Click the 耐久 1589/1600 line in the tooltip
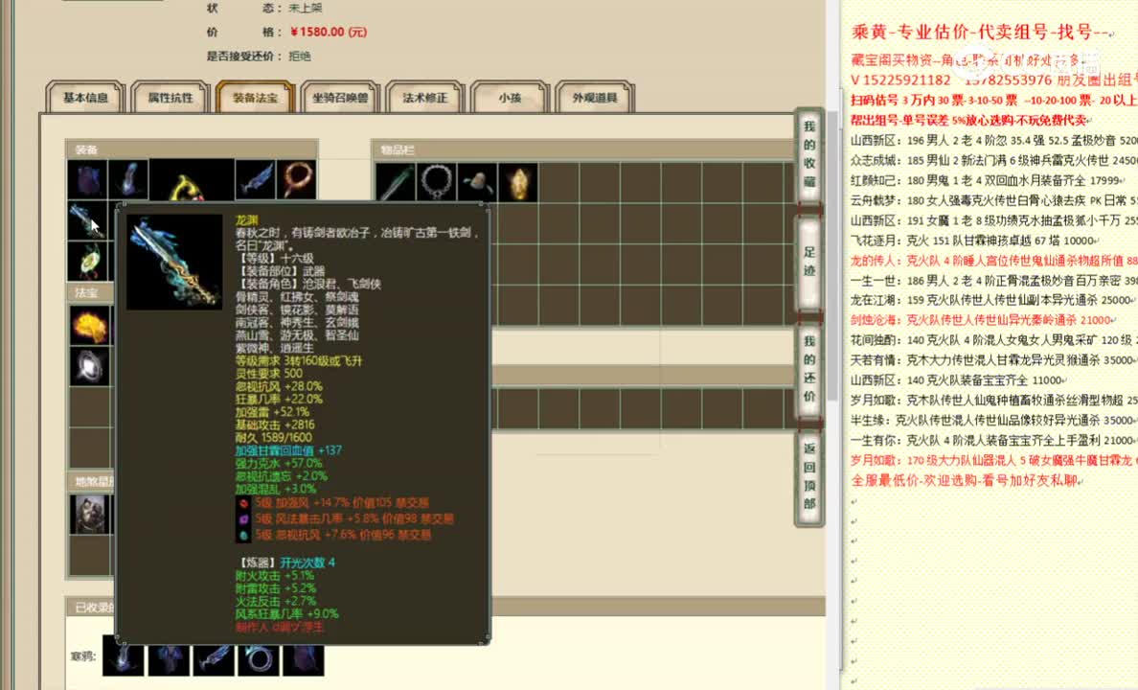 point(274,437)
